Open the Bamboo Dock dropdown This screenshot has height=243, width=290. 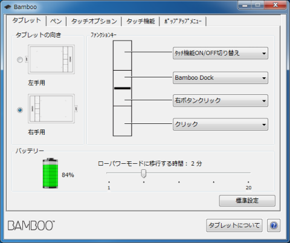pos(221,78)
